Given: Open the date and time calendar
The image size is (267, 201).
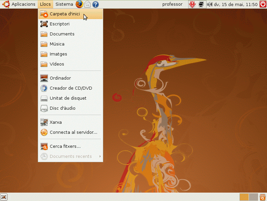Looking at the screenshot, I should click(236, 4).
